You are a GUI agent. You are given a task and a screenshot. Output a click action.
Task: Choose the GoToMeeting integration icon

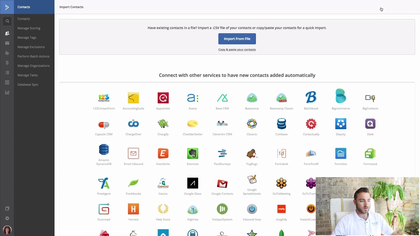point(282,183)
